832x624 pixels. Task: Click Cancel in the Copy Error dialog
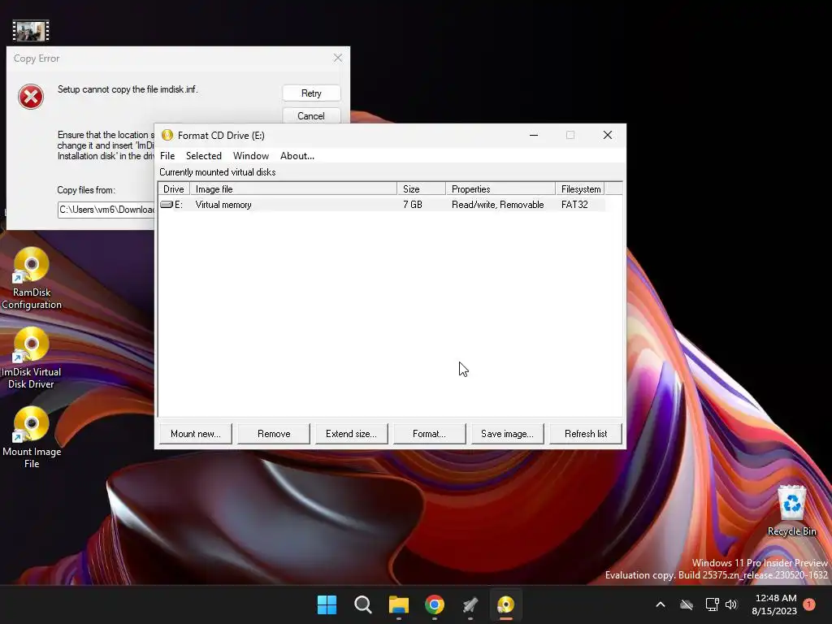pos(311,115)
